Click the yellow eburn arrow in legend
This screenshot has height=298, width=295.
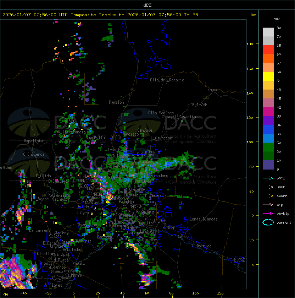268,196
